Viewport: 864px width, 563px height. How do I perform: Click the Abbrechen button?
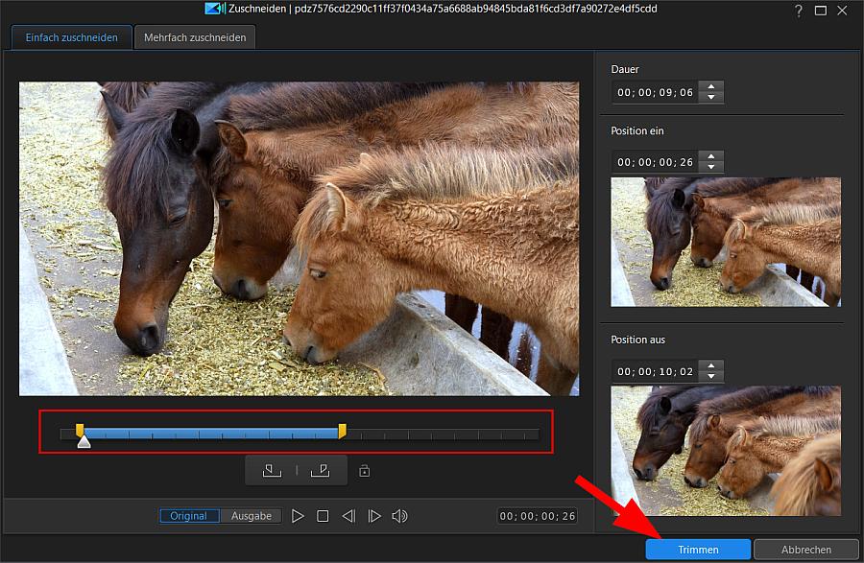pos(805,550)
